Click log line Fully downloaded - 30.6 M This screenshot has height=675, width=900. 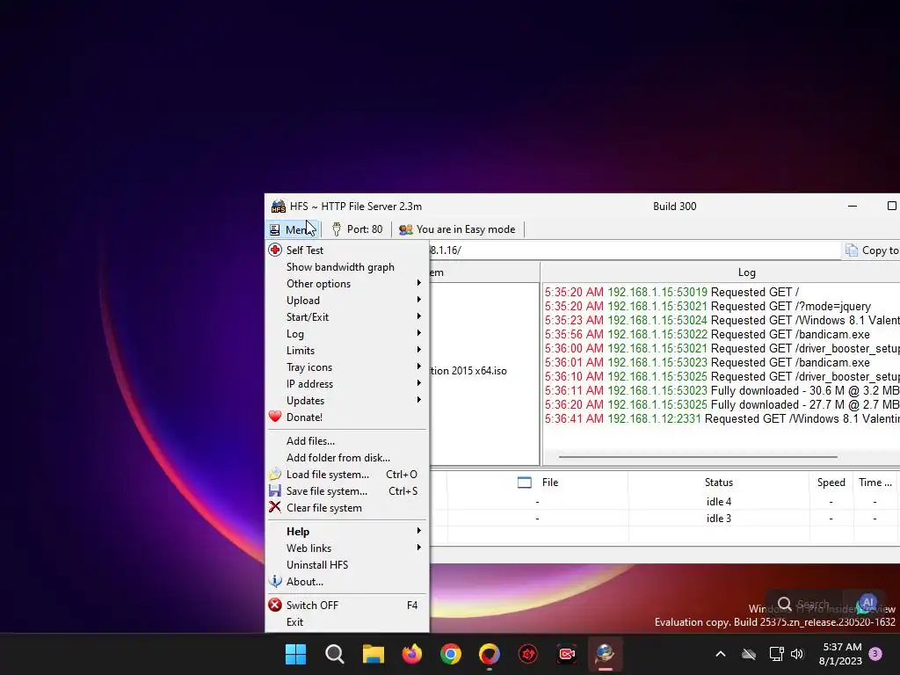click(722, 390)
